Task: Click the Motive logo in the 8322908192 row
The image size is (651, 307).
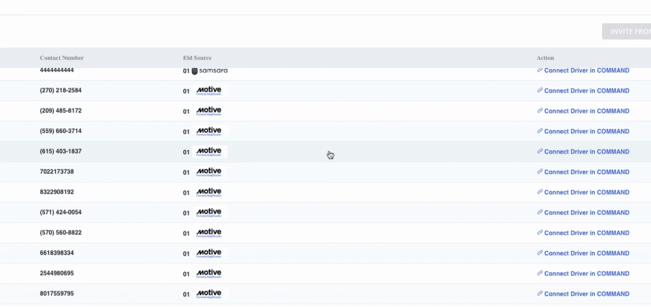Action: click(x=209, y=192)
